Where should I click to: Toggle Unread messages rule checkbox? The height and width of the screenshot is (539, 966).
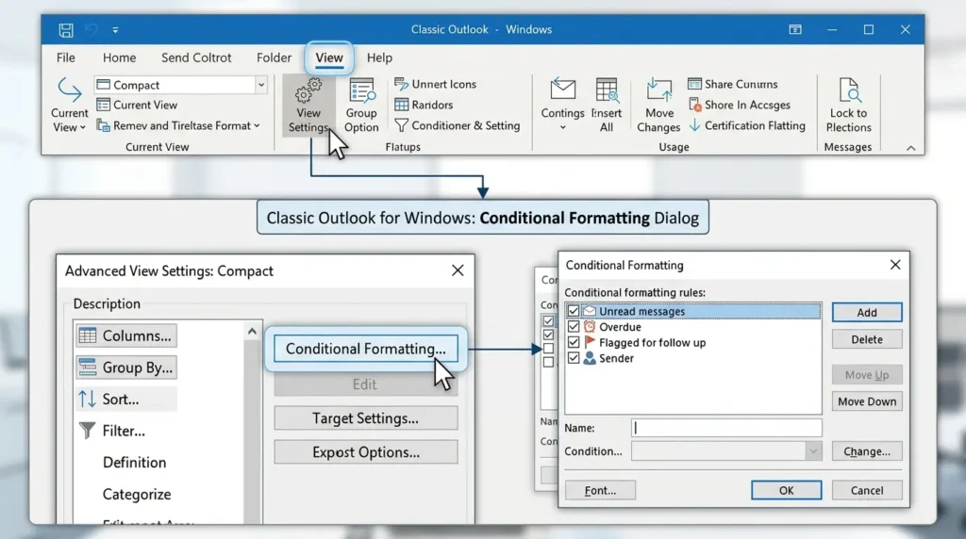tap(574, 311)
